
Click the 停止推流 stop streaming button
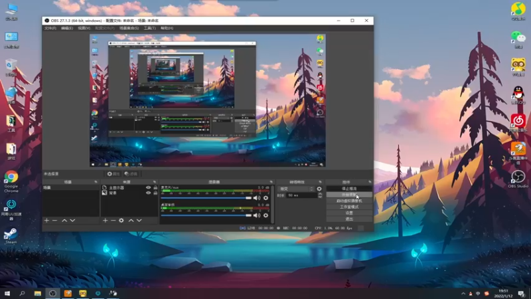coord(349,189)
